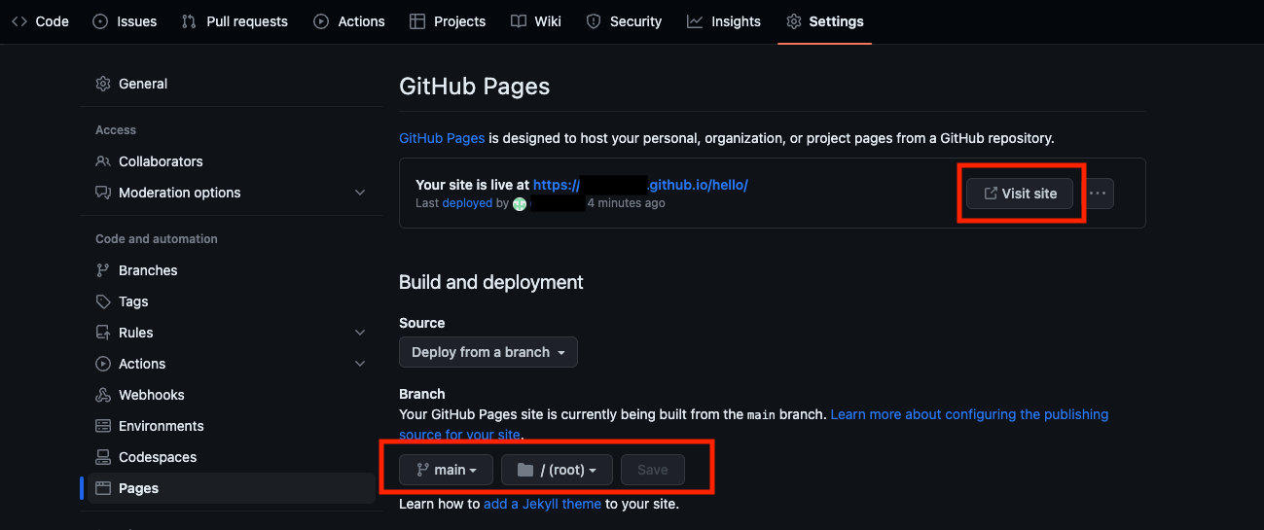The width and height of the screenshot is (1264, 530).
Task: Click the gear icon beside General
Action: (103, 84)
